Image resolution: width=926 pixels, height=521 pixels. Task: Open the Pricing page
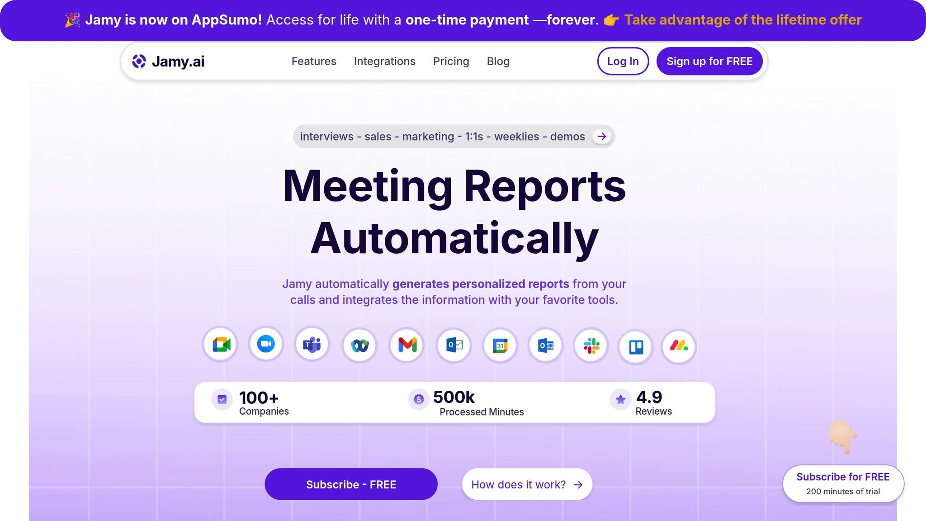tap(451, 62)
